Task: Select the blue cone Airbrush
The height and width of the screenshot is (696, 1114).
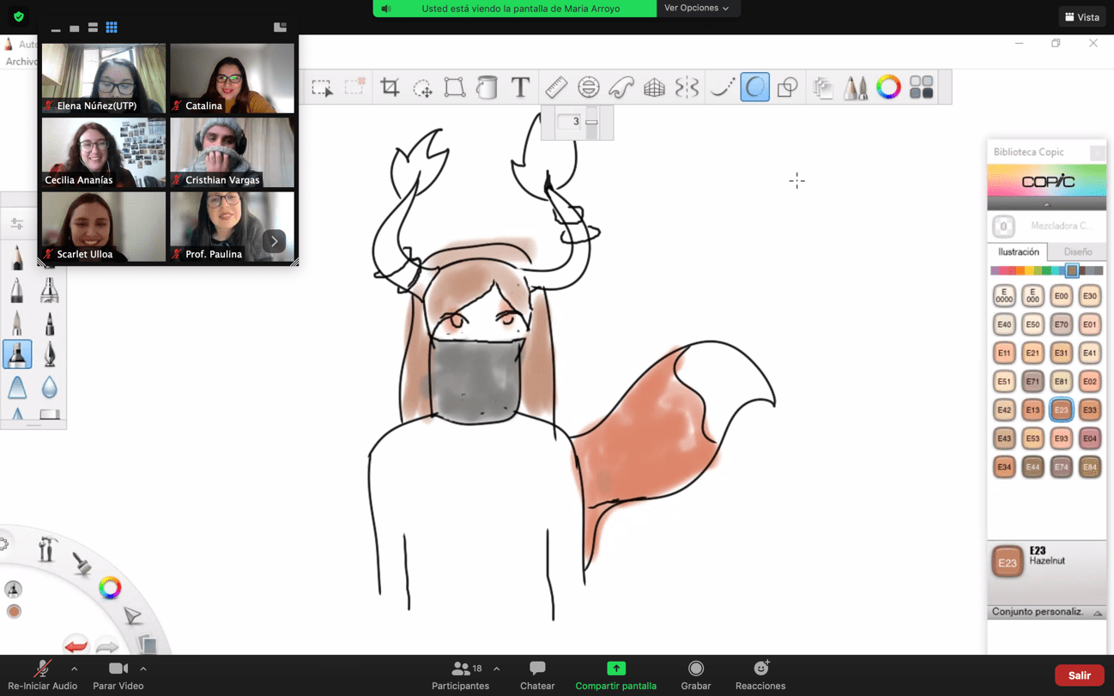Action: coord(17,387)
